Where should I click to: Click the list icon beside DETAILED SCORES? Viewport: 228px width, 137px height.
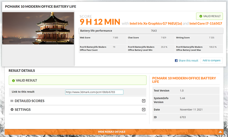(x=12, y=101)
